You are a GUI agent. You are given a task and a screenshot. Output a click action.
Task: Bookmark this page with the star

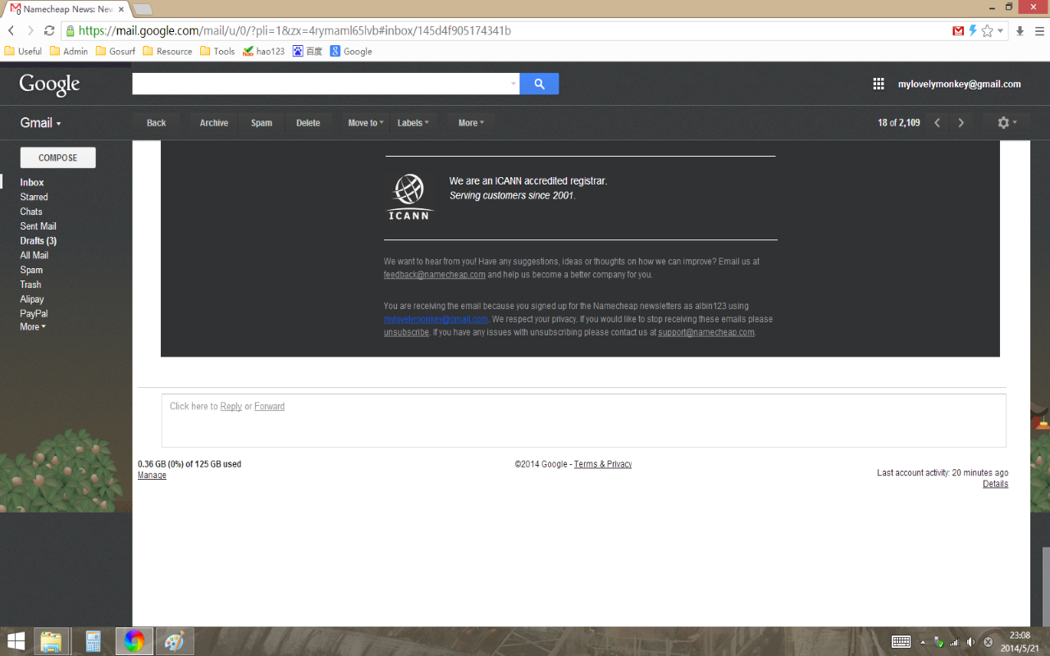point(987,30)
